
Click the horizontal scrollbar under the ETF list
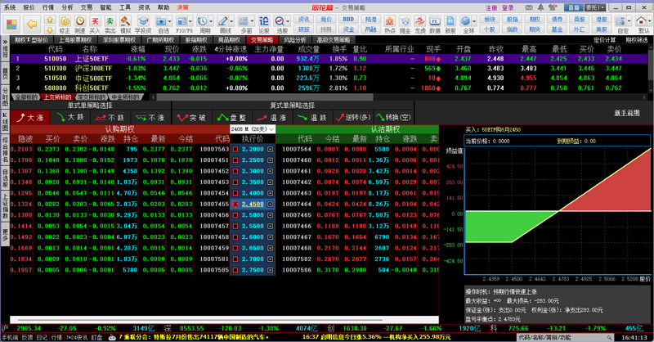265,97
